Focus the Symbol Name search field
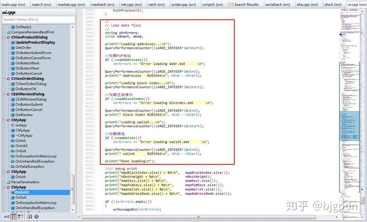 pos(39,20)
